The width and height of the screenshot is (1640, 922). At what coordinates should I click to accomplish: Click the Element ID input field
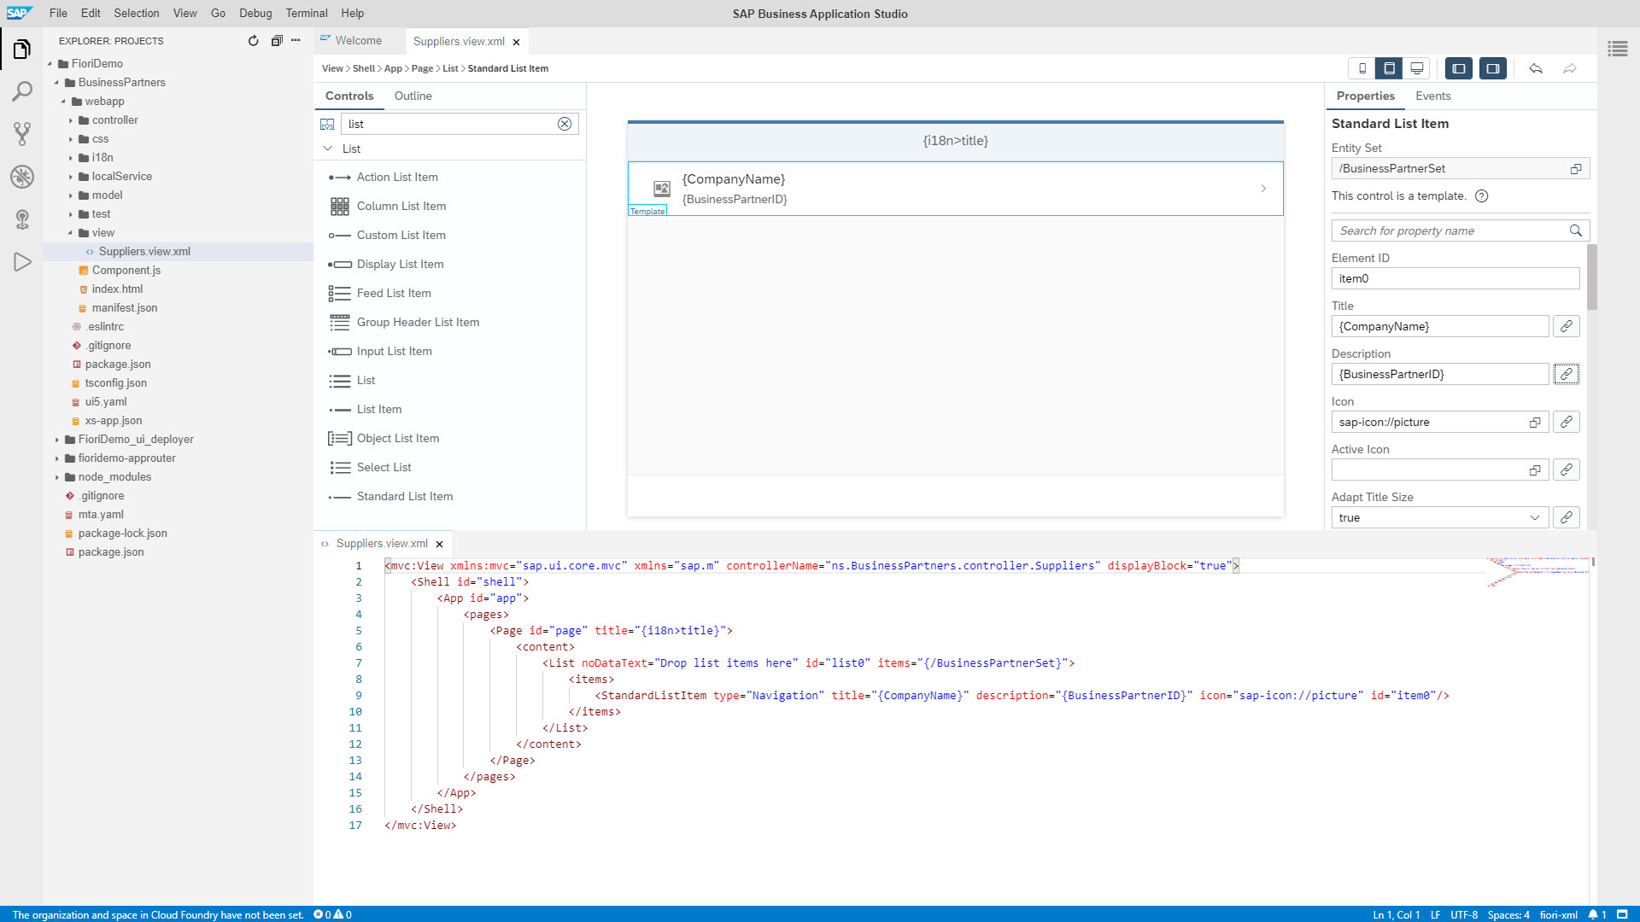point(1455,278)
